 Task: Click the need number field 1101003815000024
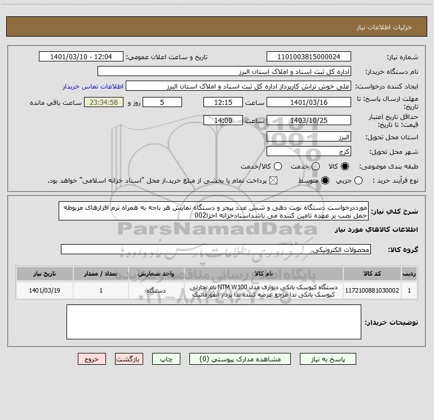point(309,56)
